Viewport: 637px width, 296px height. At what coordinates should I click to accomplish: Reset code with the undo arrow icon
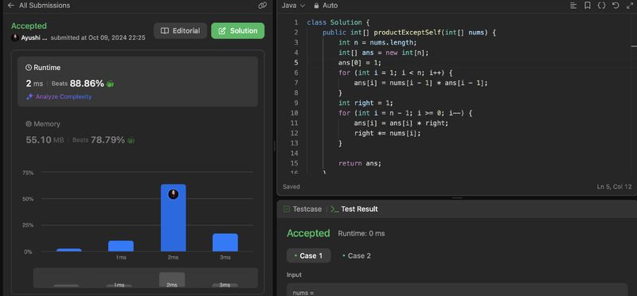616,6
